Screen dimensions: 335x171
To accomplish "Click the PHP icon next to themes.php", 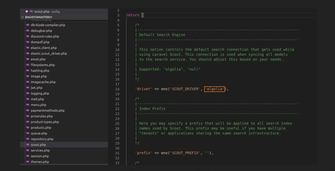I will click(x=28, y=162).
